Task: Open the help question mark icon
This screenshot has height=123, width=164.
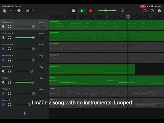Action: click(159, 11)
